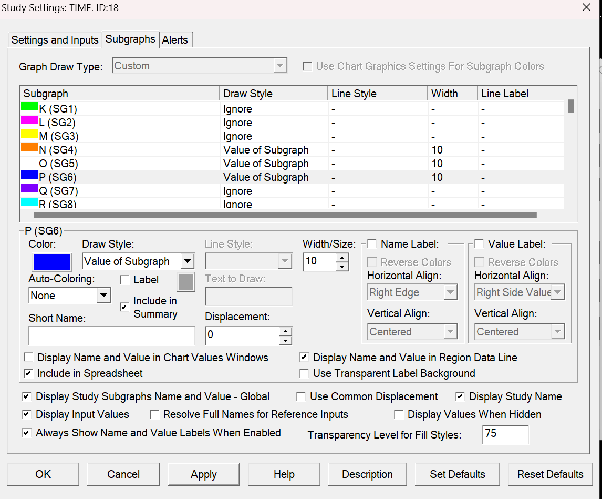Expand the Auto-Coloring dropdown

point(103,296)
